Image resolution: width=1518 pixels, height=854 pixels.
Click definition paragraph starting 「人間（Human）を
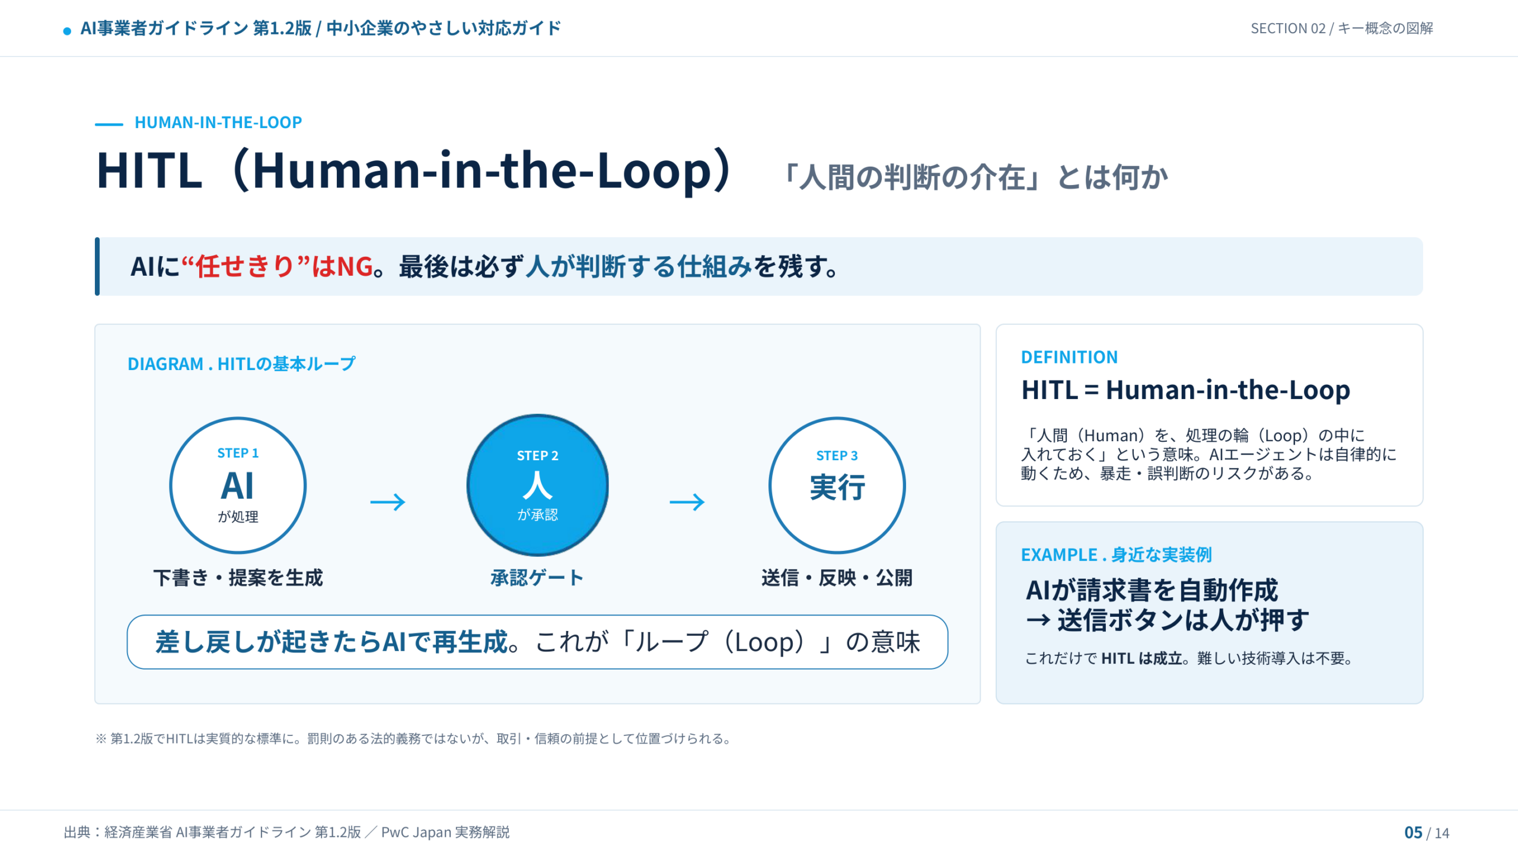coord(1208,454)
